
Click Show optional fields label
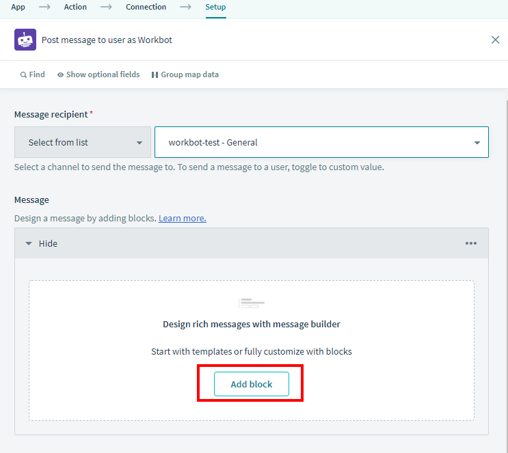tap(103, 74)
